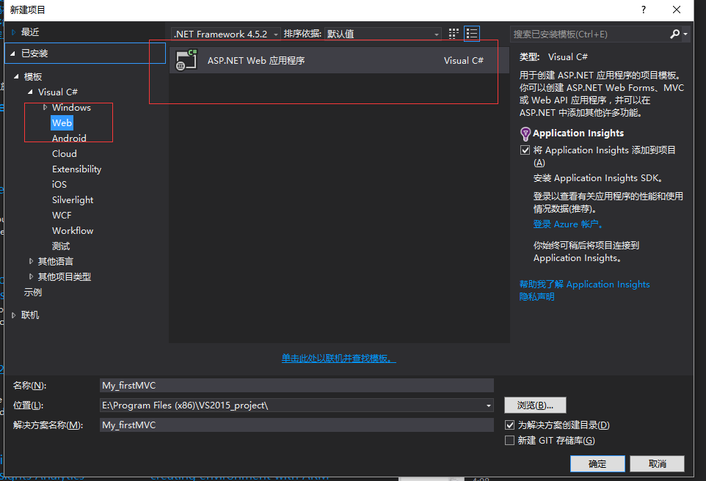This screenshot has width=706, height=481.
Task: Click the ASP.NET Web application template icon
Action: [186, 60]
